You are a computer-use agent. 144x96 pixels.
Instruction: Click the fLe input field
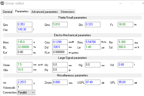point(25,52)
